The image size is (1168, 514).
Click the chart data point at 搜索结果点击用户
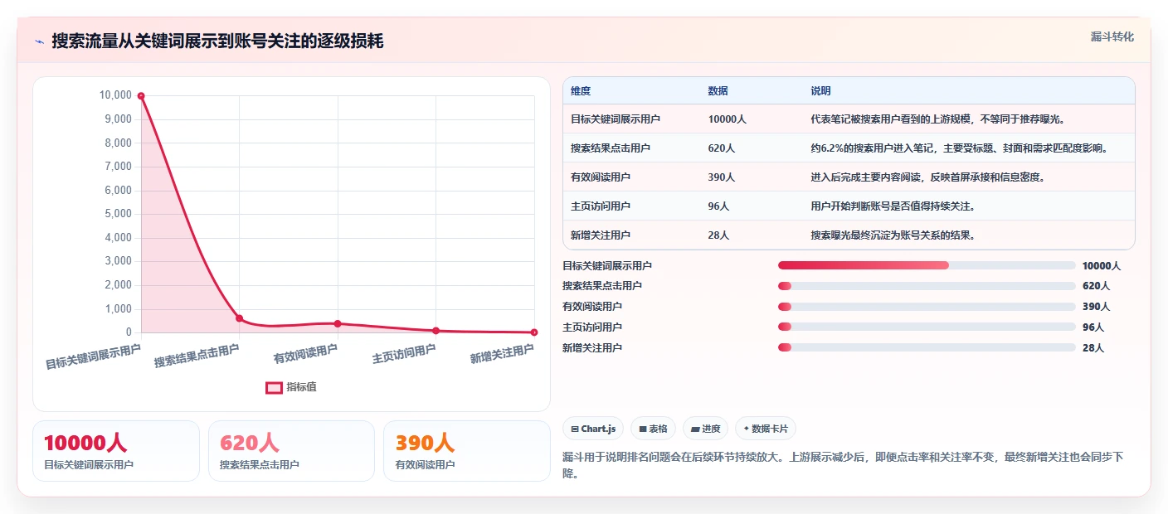(239, 318)
